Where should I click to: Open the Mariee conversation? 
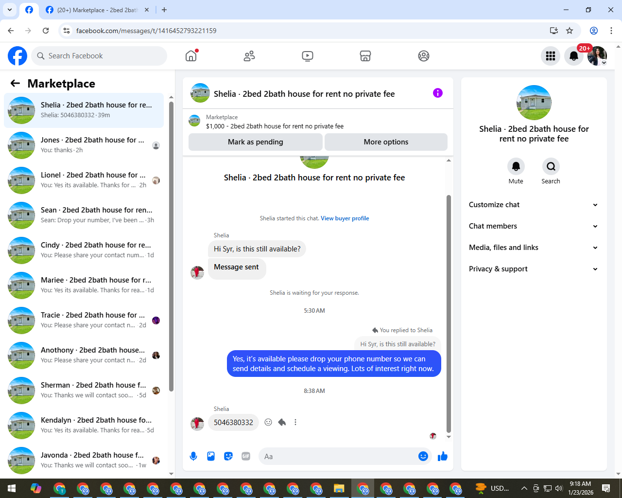(x=84, y=285)
